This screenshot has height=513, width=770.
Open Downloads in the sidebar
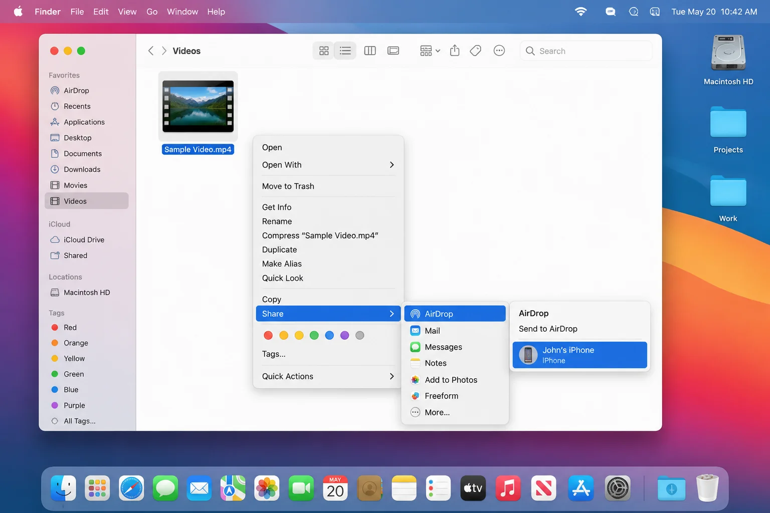click(x=86, y=169)
